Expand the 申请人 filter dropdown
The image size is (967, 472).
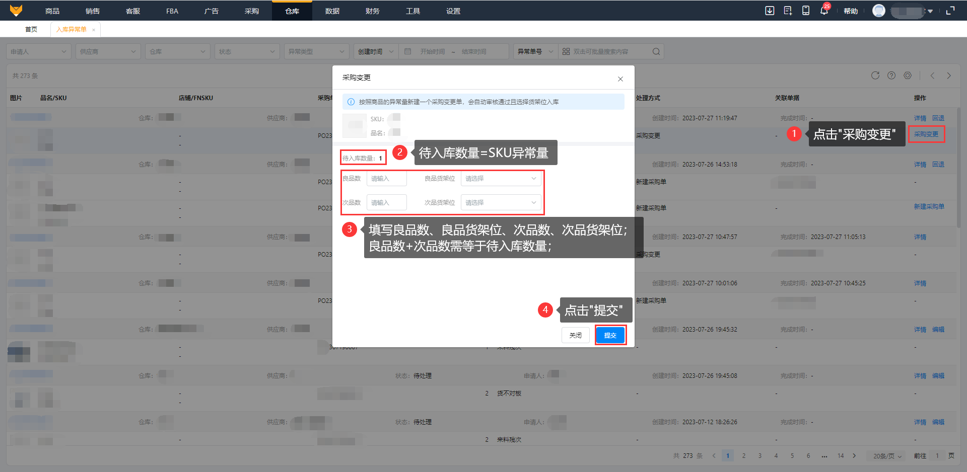(39, 51)
